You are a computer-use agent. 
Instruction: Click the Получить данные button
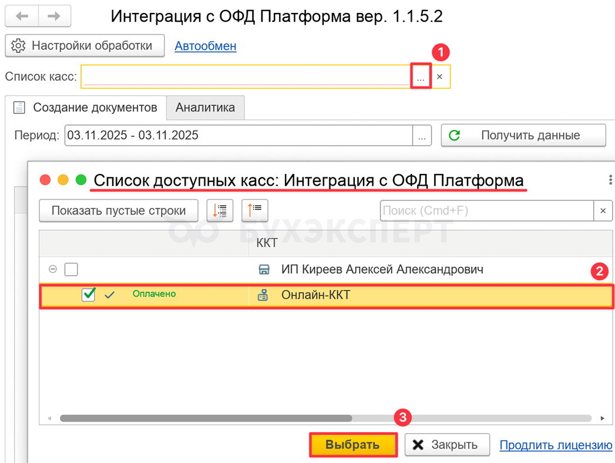tap(523, 135)
